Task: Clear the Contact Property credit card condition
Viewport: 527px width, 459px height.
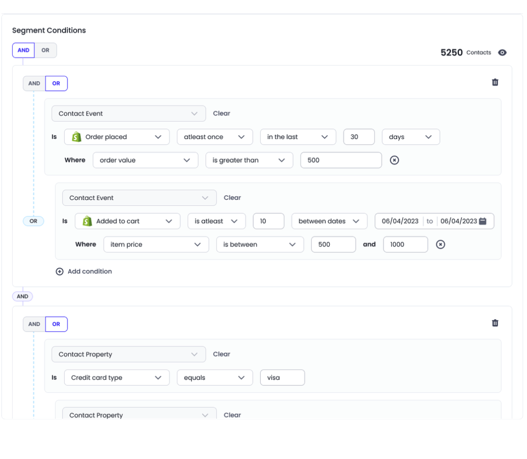Action: (222, 354)
